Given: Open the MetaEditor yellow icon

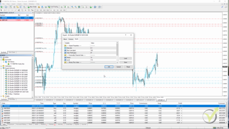Looking at the screenshot, I should click(39, 7).
